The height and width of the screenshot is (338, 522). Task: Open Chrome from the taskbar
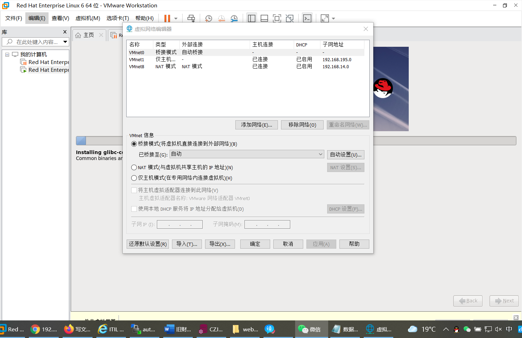pos(44,330)
